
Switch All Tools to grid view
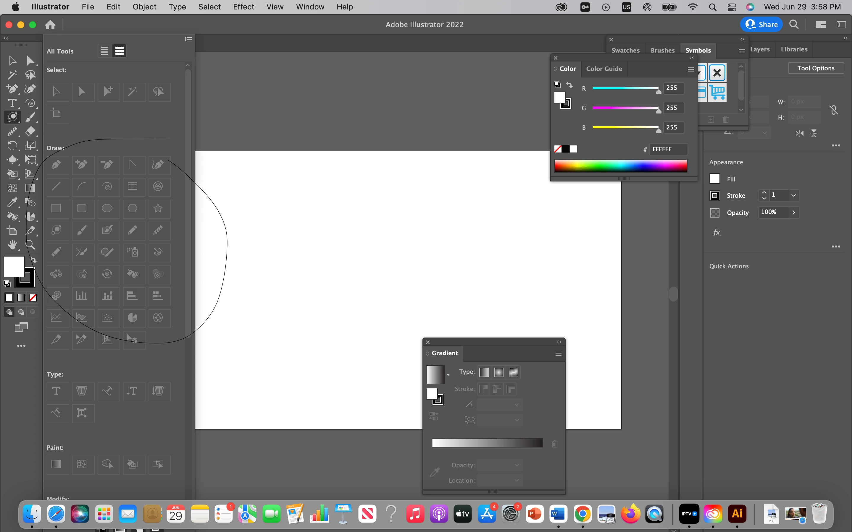coord(119,51)
